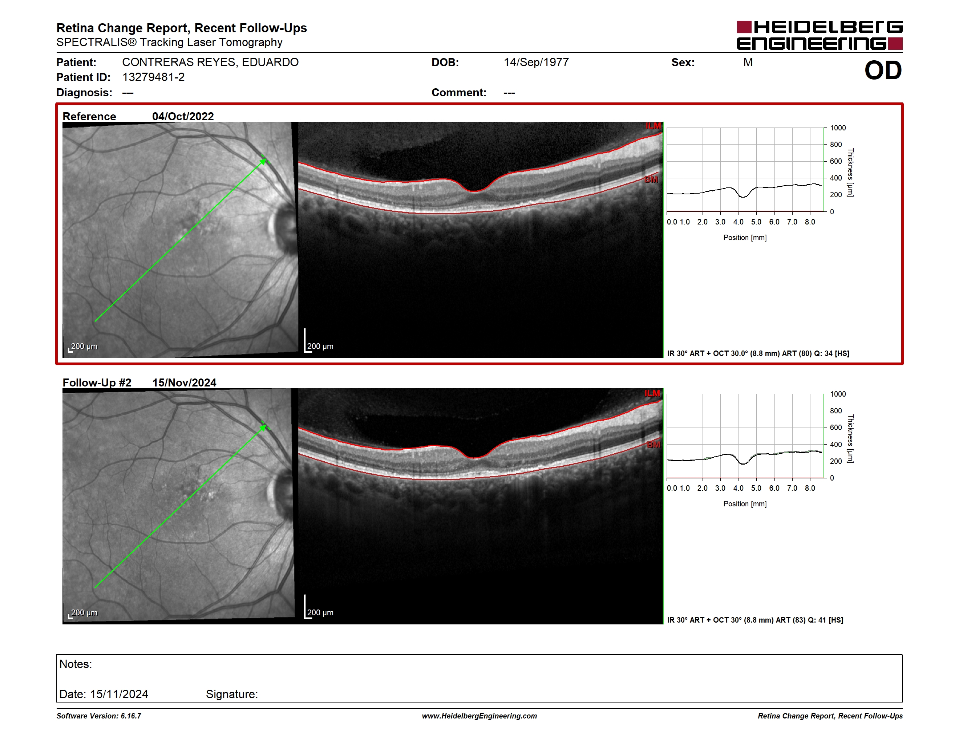Click the 'BM' label on Follow-Up scan

[654, 445]
